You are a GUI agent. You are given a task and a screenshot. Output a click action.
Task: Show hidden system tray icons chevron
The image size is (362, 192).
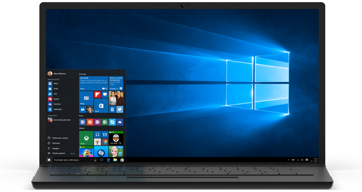(x=289, y=159)
